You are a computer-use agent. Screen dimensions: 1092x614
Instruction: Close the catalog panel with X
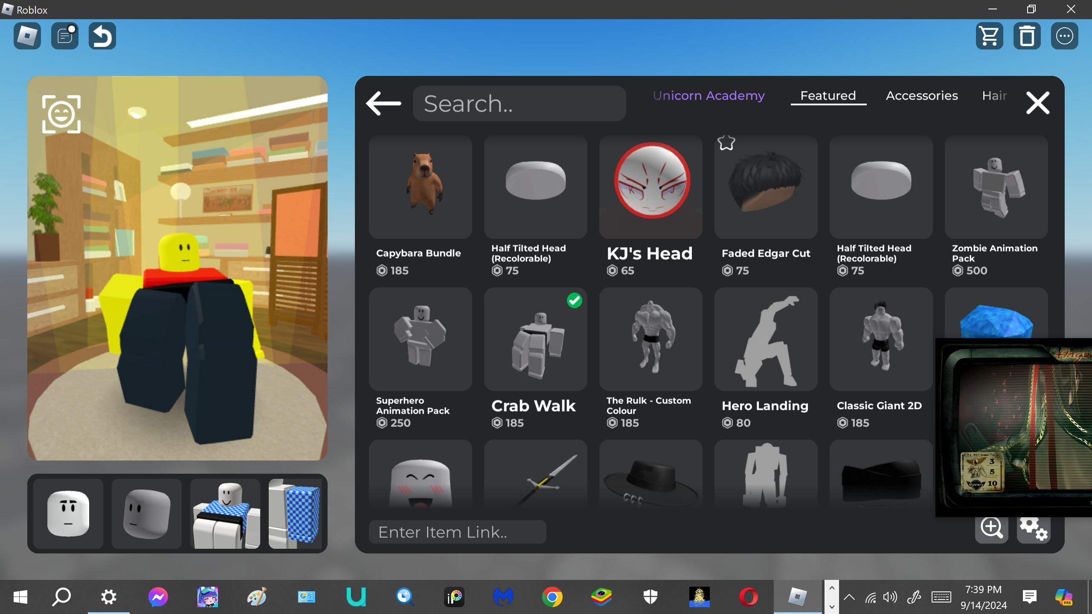(1037, 103)
